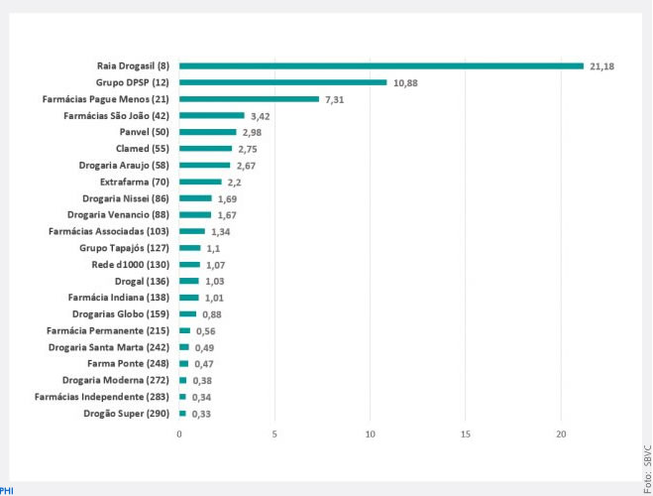Select the Grupo DPSP (12) label

[133, 82]
